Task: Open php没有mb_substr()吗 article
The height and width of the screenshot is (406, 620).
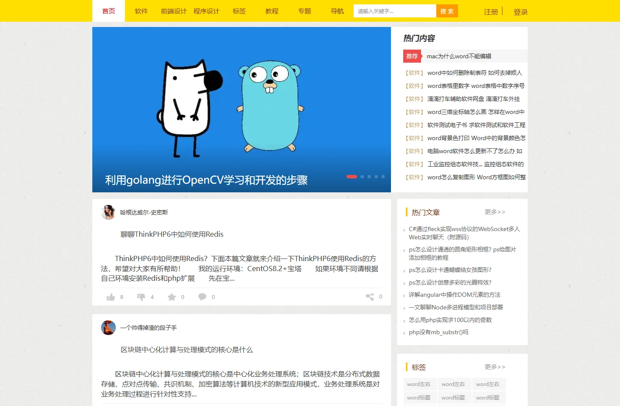Action: pyautogui.click(x=438, y=332)
